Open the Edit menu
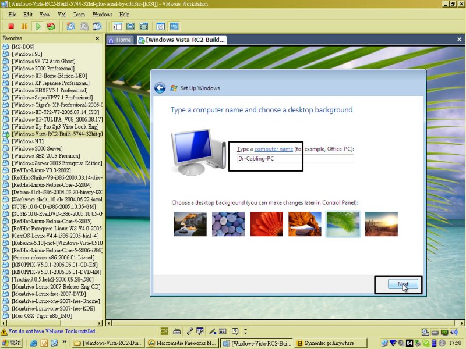The image size is (466, 349). [28, 15]
